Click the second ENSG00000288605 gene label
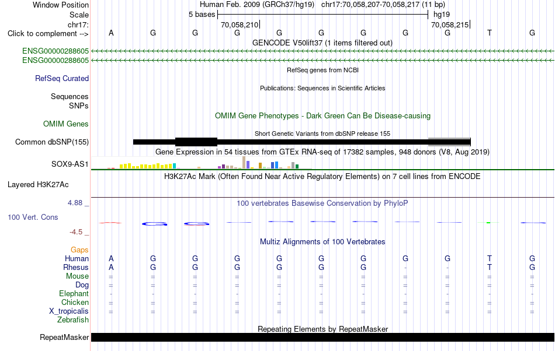Image resolution: width=555 pixels, height=351 pixels. (56, 61)
